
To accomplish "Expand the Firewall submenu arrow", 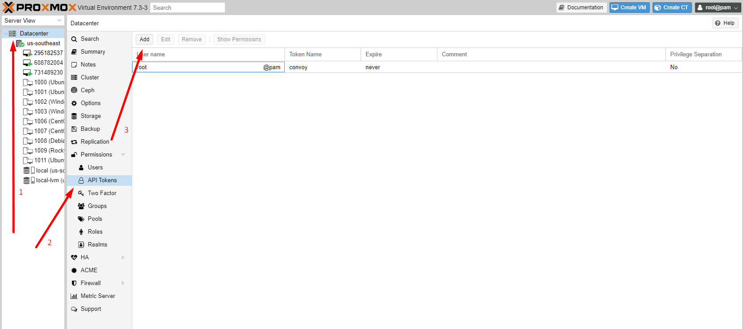I will (x=123, y=283).
